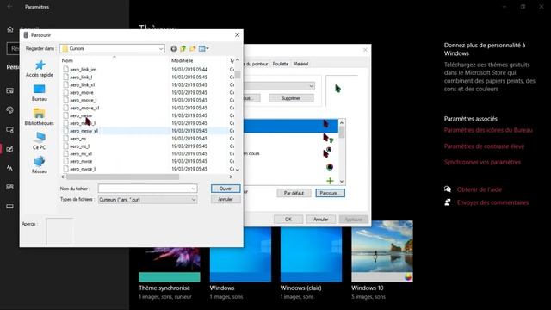Click OK in the mouse properties window
The height and width of the screenshot is (310, 551).
[x=288, y=220]
